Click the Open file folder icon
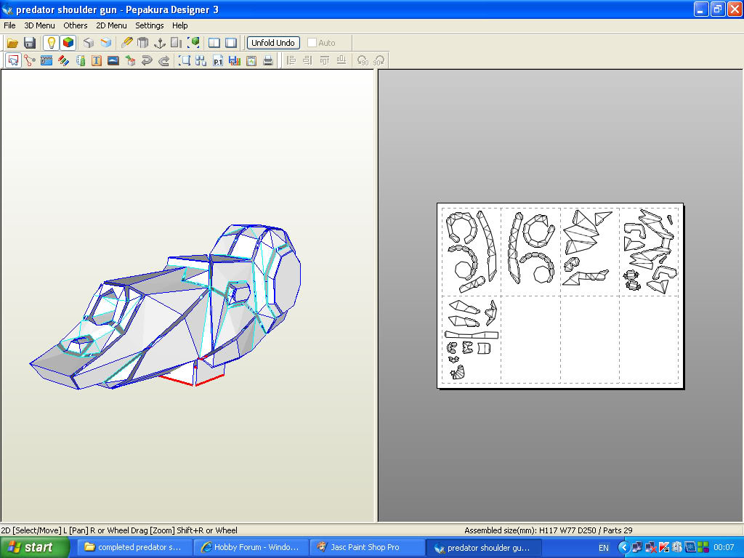Screen dimensions: 744x558 pos(12,43)
